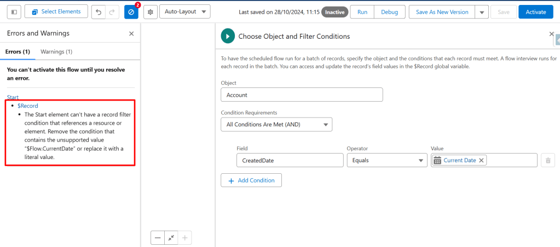Delete the CreatedDate condition trash icon
Viewport: 560px width, 247px height.
click(x=548, y=160)
